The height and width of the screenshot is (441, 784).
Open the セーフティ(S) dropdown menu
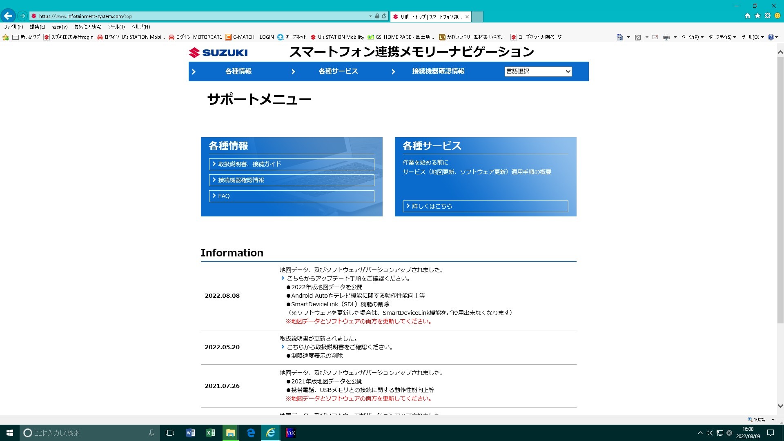pyautogui.click(x=722, y=37)
